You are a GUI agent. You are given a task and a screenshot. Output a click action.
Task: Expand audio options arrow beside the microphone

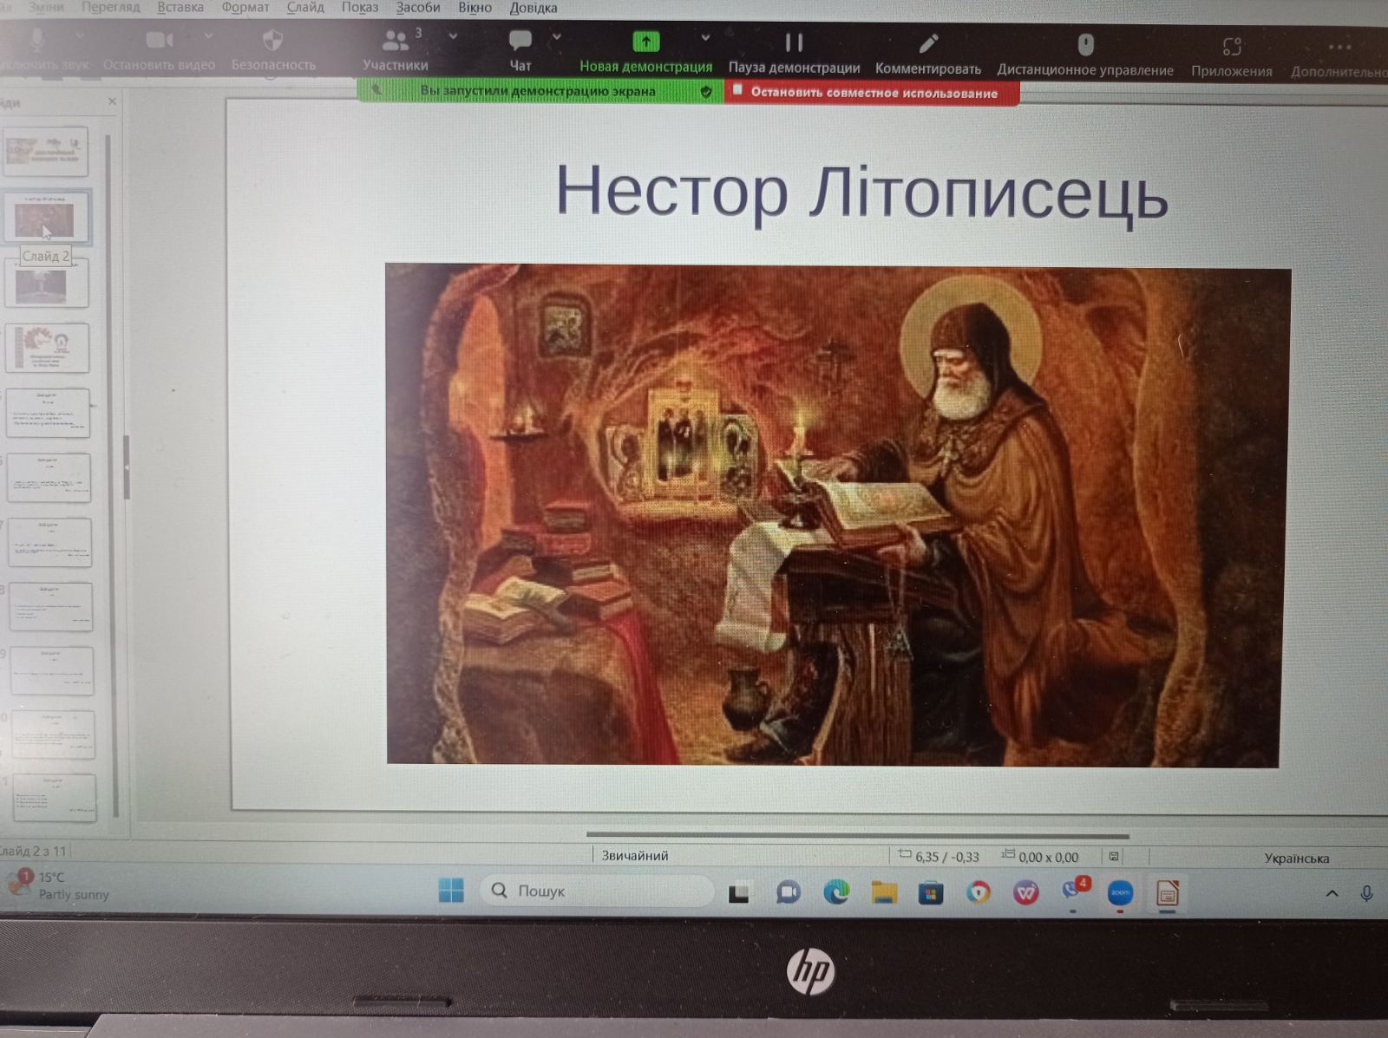point(80,36)
